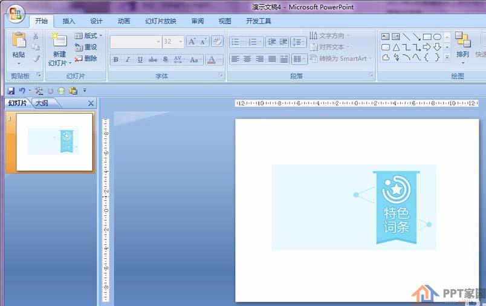Toggle Underline formatting
The image size is (486, 306).
(x=140, y=59)
